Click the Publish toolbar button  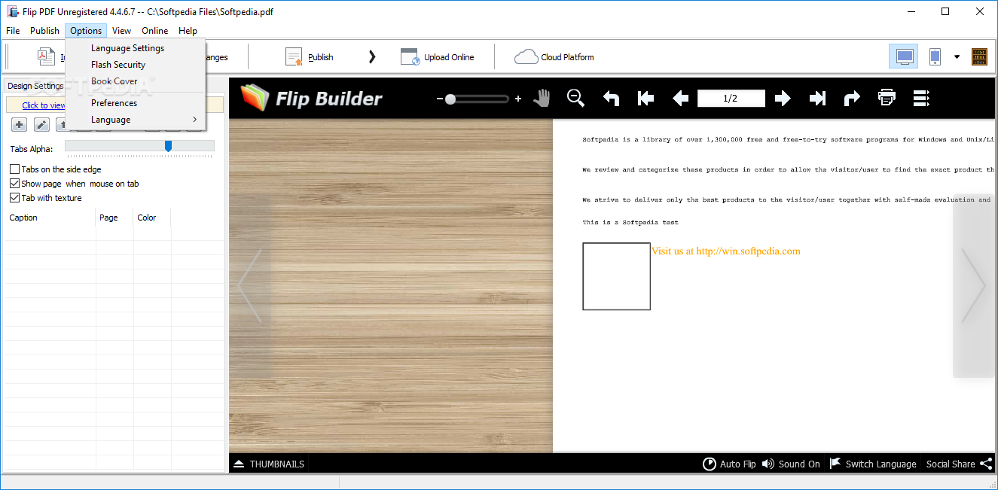click(310, 56)
